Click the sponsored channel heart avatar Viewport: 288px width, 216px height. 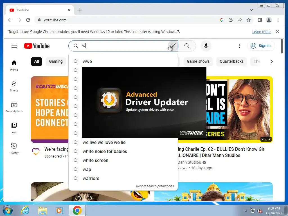pos(36,151)
